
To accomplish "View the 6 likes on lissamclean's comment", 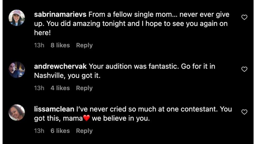I will [x=60, y=131].
